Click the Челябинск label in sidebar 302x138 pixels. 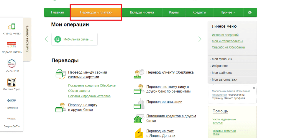click(12, 108)
